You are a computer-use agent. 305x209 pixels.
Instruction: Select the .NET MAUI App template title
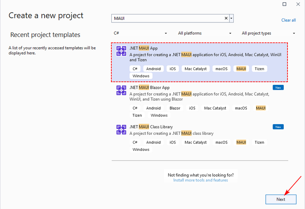pyautogui.click(x=144, y=48)
